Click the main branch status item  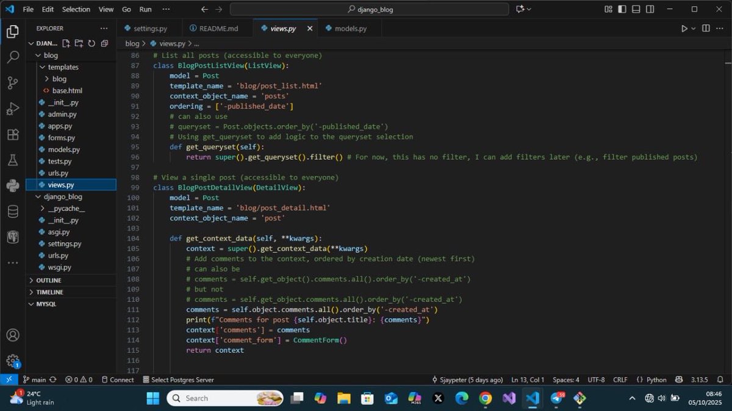coord(34,379)
